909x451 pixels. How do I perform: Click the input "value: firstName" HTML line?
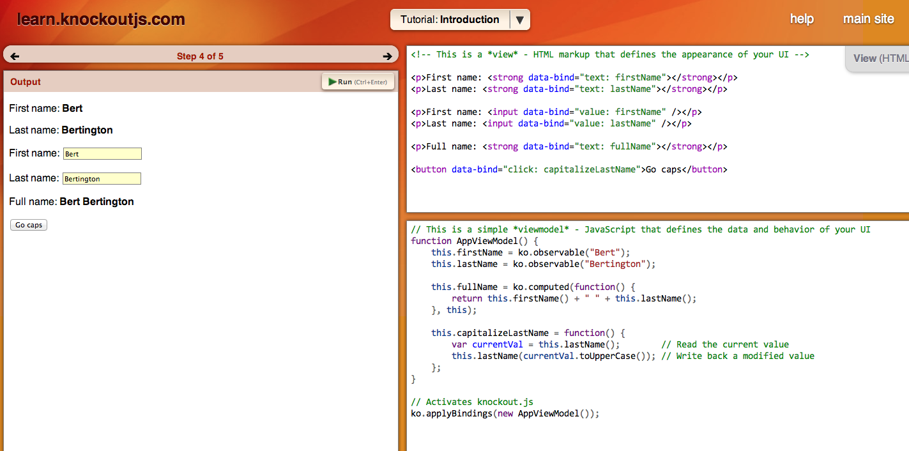[556, 112]
